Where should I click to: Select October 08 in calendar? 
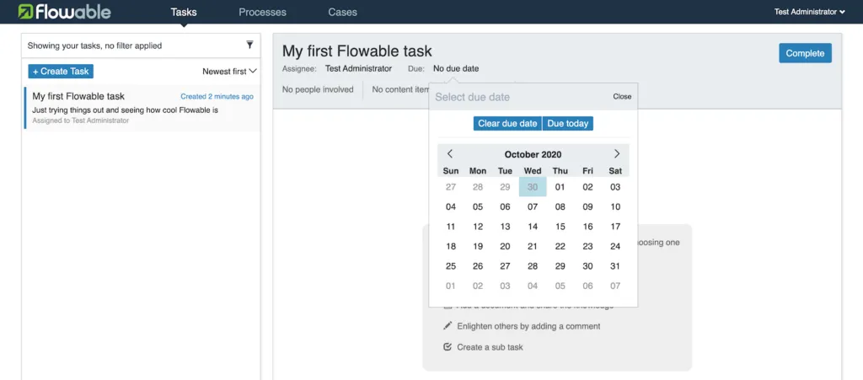click(560, 206)
